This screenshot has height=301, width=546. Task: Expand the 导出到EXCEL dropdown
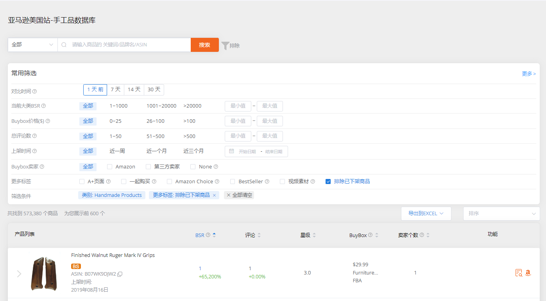pos(426,213)
